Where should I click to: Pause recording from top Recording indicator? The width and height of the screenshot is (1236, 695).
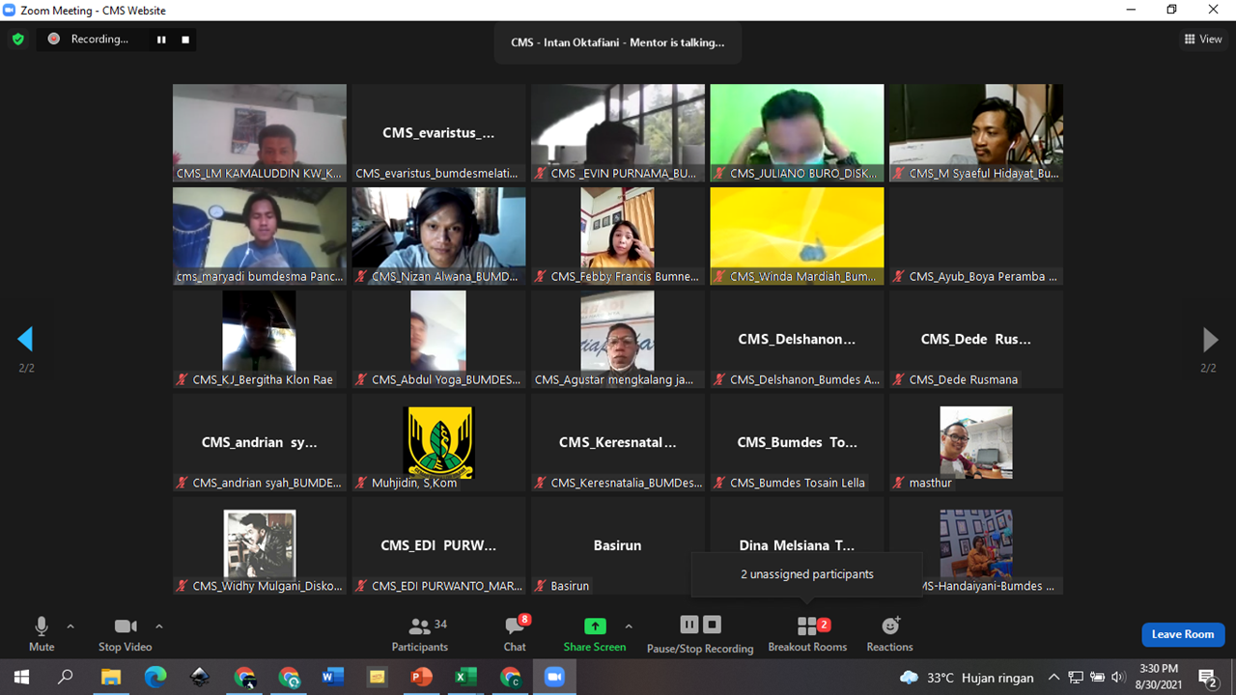tap(161, 40)
